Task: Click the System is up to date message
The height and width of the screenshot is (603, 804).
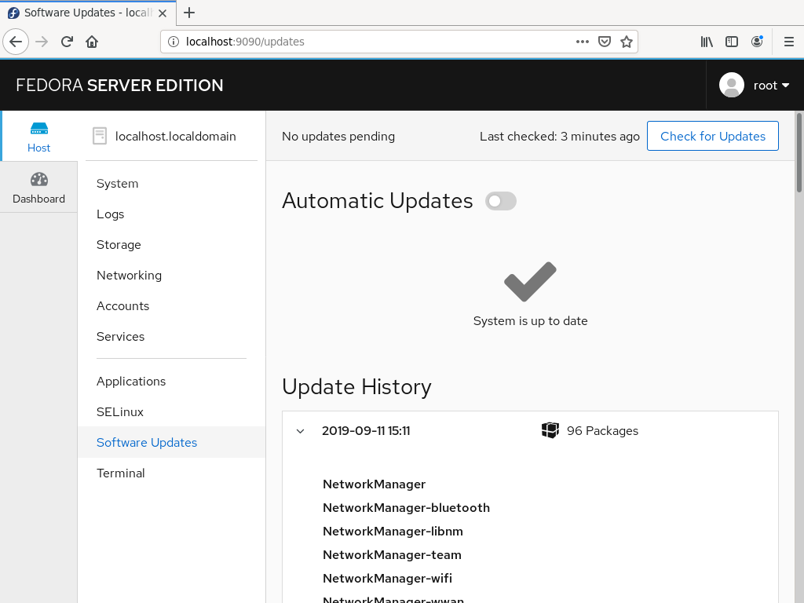Action: coord(530,321)
